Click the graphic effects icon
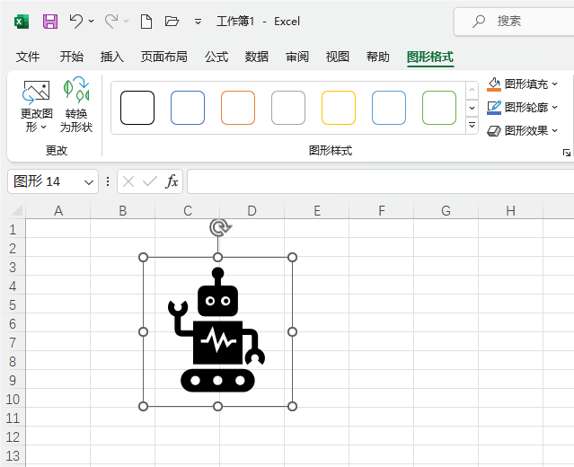The height and width of the screenshot is (467, 574). point(494,130)
